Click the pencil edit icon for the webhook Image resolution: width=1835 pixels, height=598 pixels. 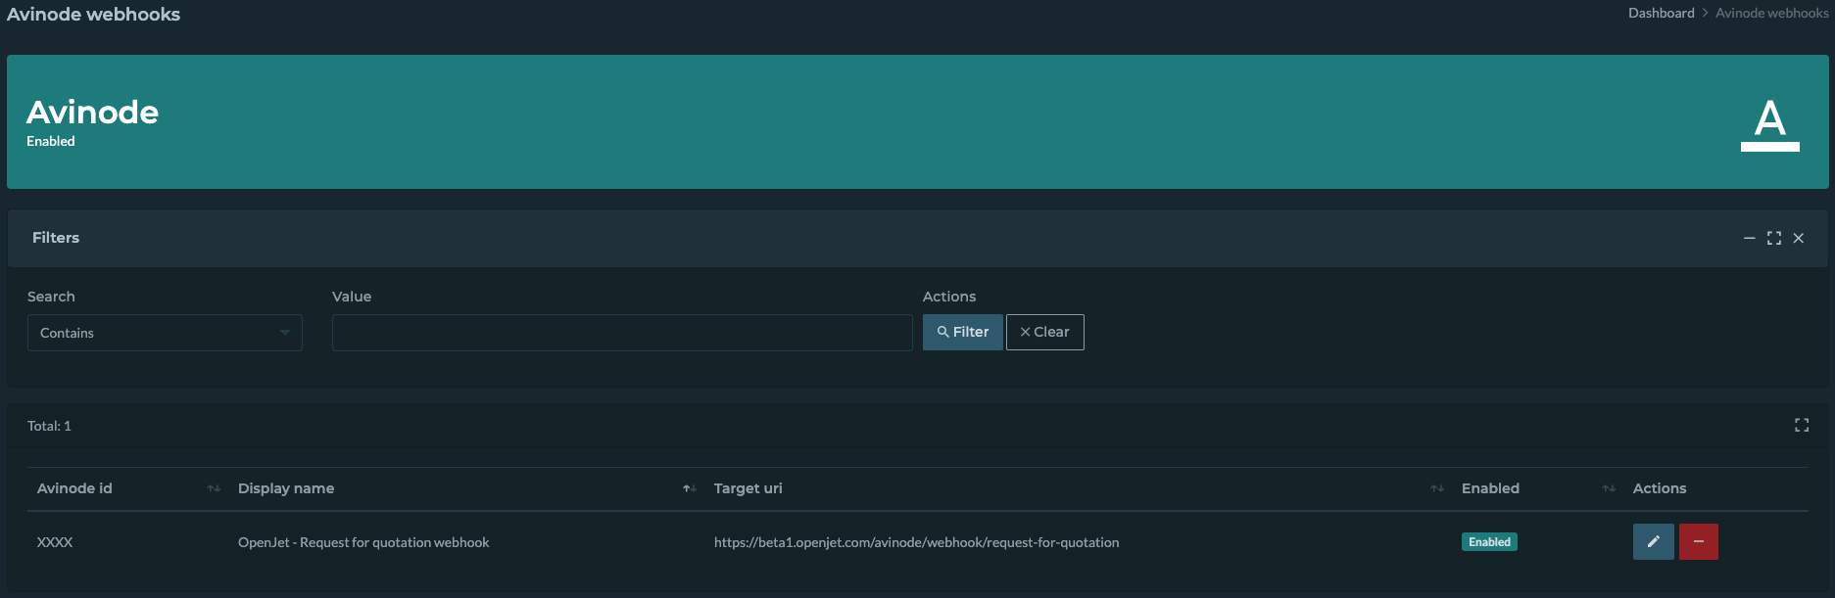coord(1653,542)
